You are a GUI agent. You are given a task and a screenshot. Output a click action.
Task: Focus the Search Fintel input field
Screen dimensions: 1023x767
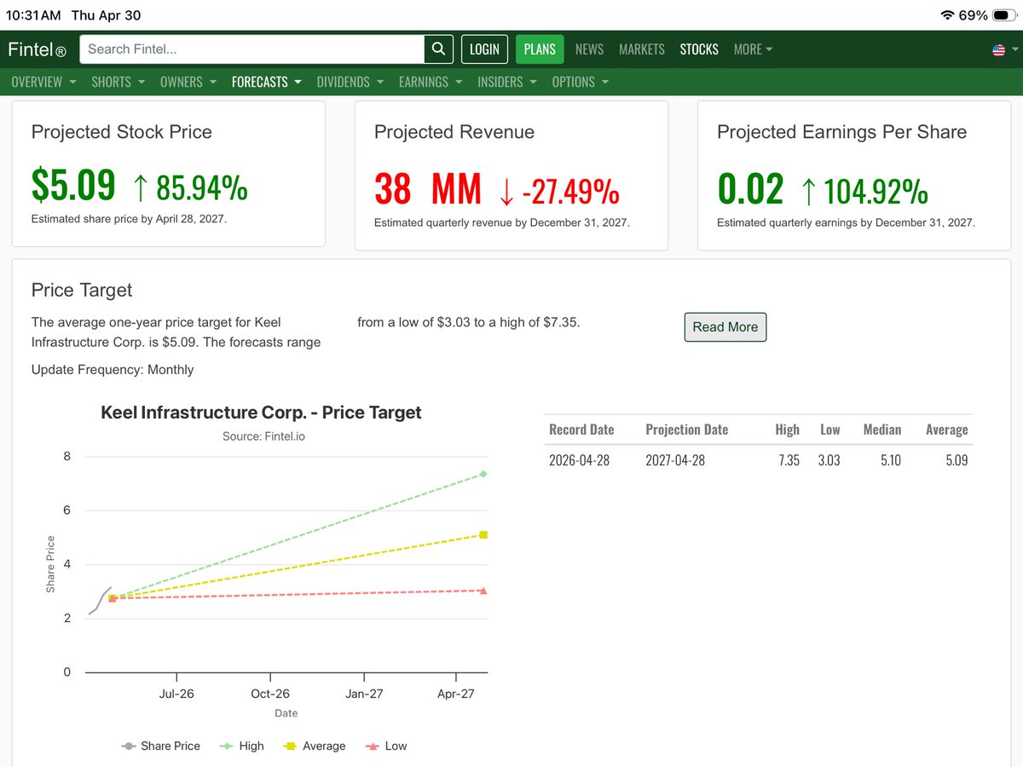point(252,49)
